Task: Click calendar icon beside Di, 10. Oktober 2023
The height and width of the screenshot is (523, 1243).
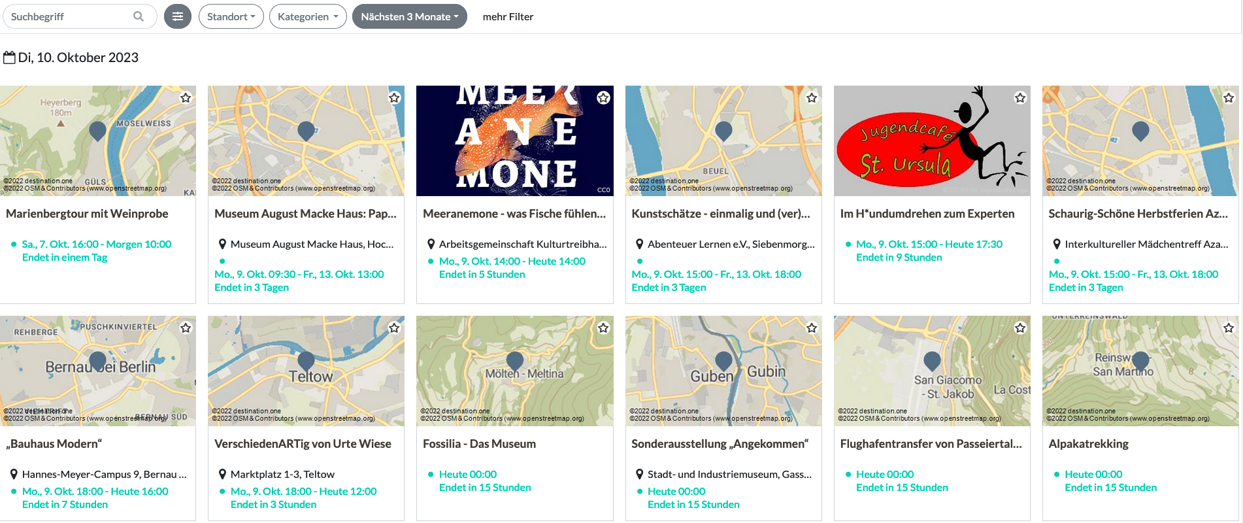Action: pos(9,58)
